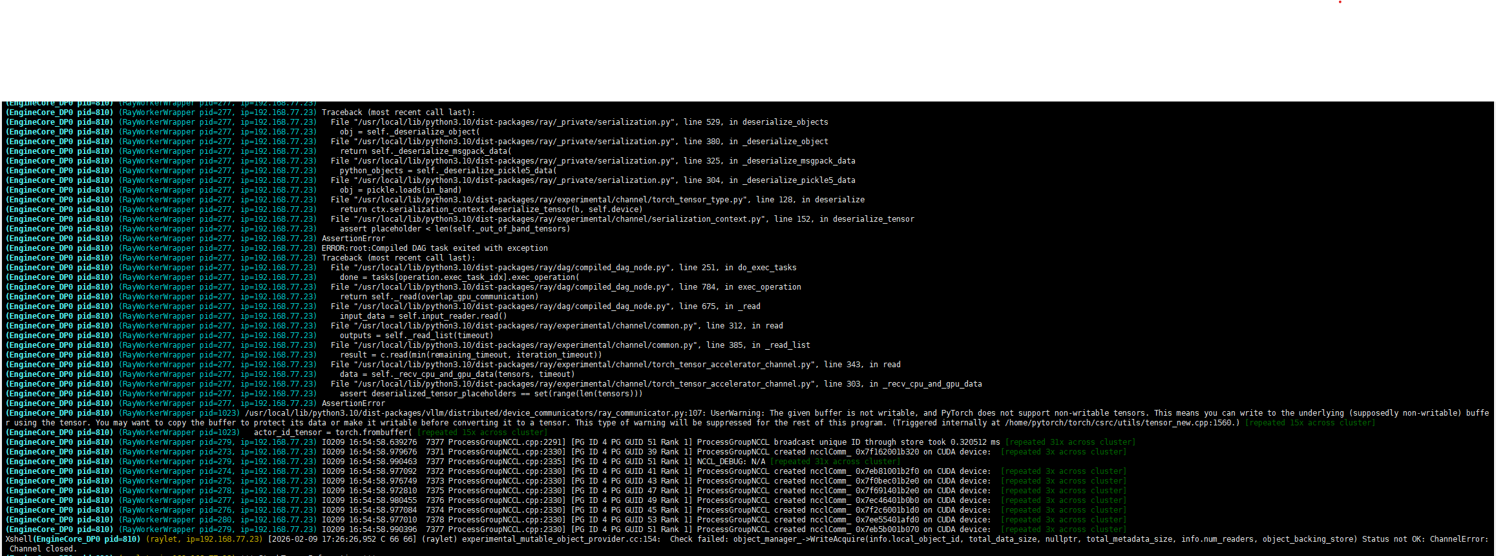
Task: Click ncclComm_ address 0x7ee55401afd0
Action: pos(887,520)
